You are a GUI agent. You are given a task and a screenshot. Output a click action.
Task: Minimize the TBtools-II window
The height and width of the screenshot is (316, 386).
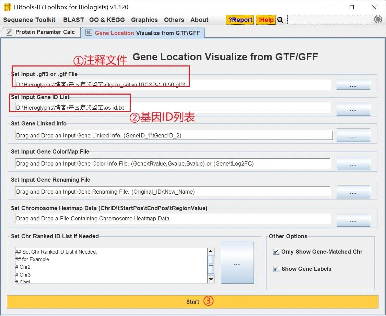(329, 7)
